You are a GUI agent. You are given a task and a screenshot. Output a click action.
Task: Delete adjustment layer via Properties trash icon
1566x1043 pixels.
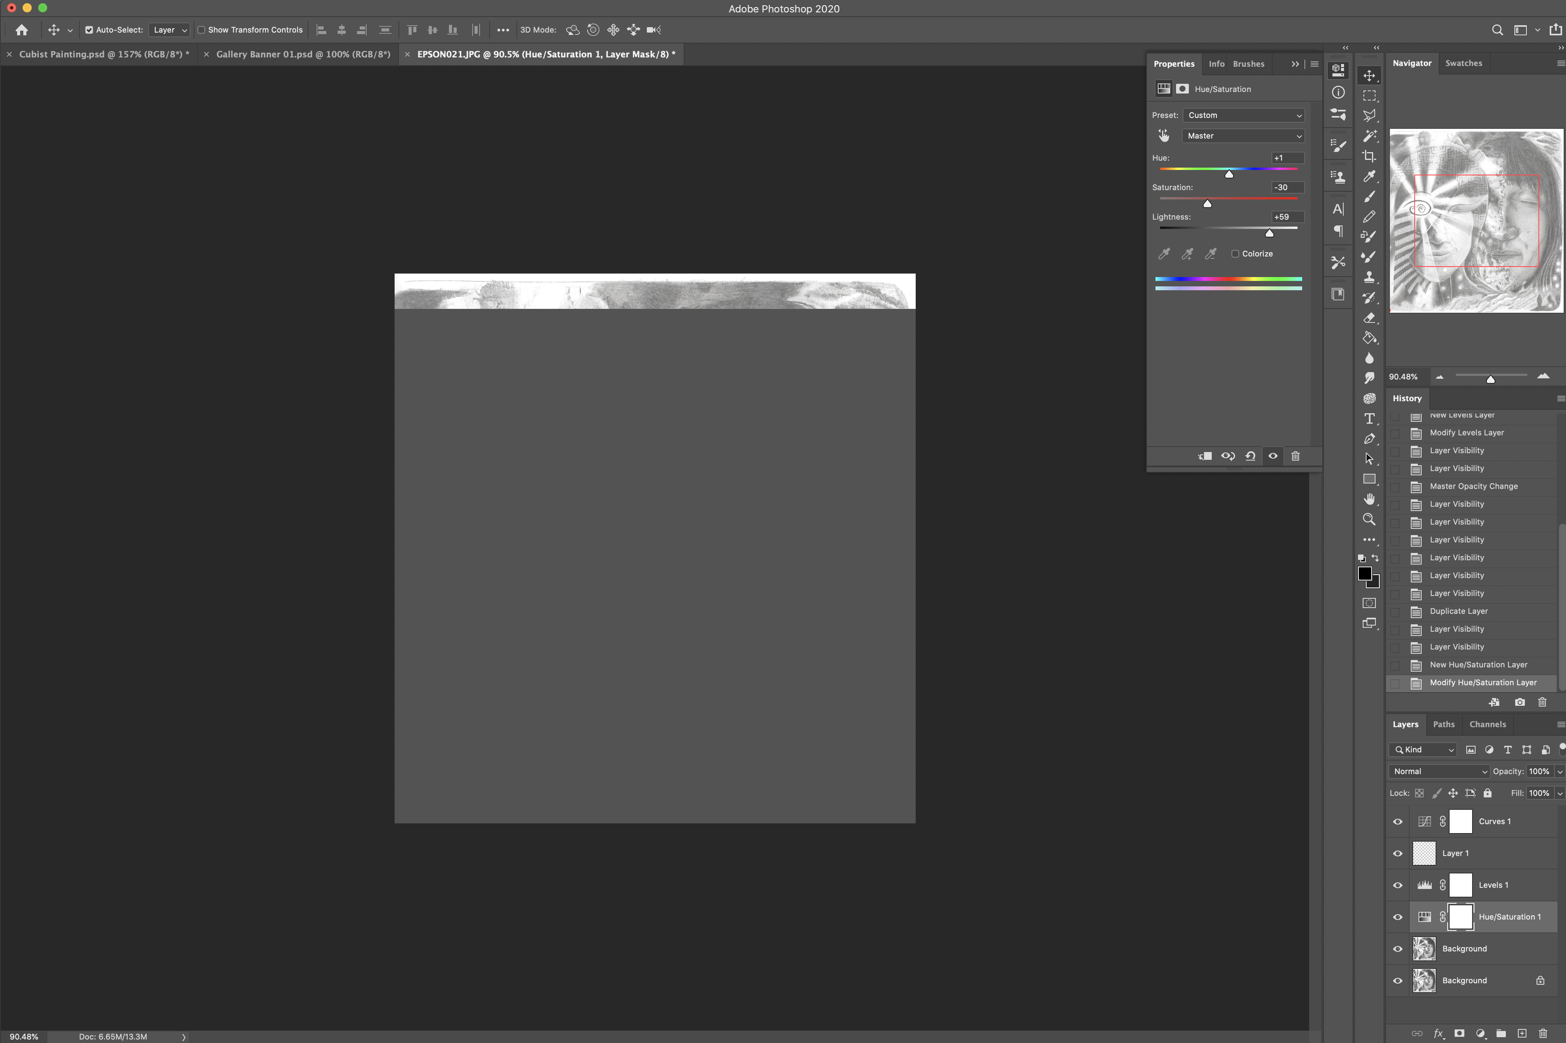tap(1295, 456)
